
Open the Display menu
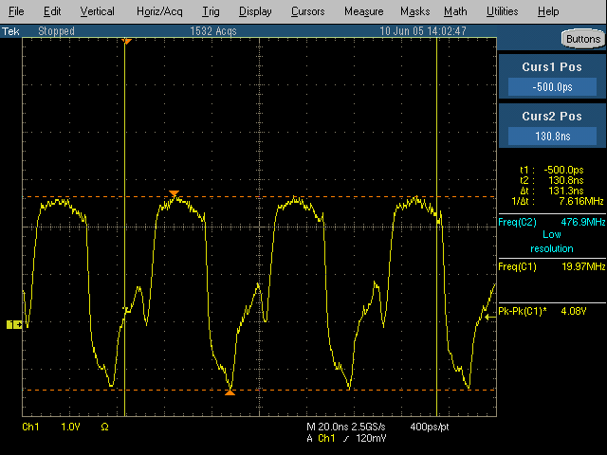[255, 11]
